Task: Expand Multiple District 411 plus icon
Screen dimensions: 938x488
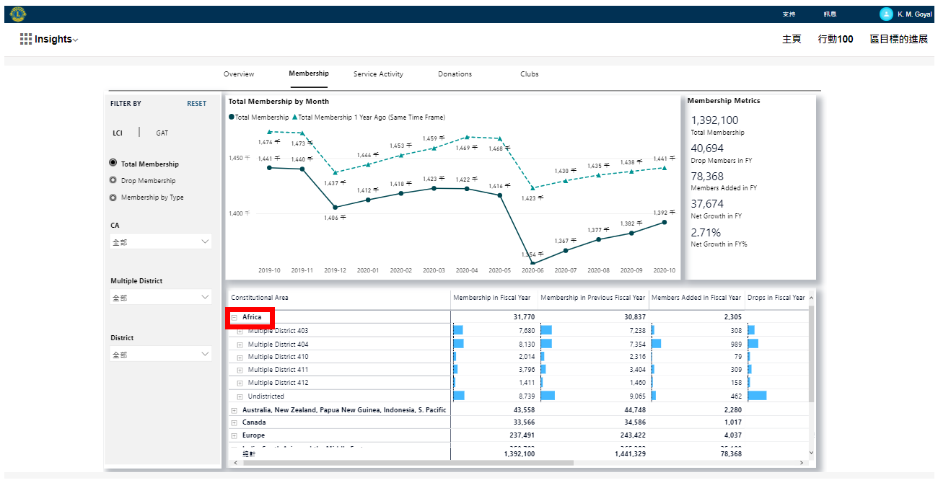Action: click(x=240, y=370)
